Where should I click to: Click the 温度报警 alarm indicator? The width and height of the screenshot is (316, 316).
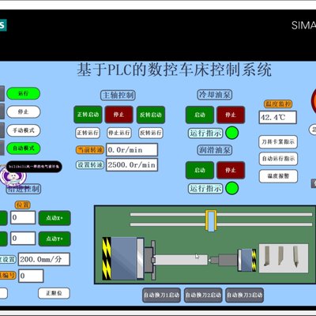click(x=278, y=176)
